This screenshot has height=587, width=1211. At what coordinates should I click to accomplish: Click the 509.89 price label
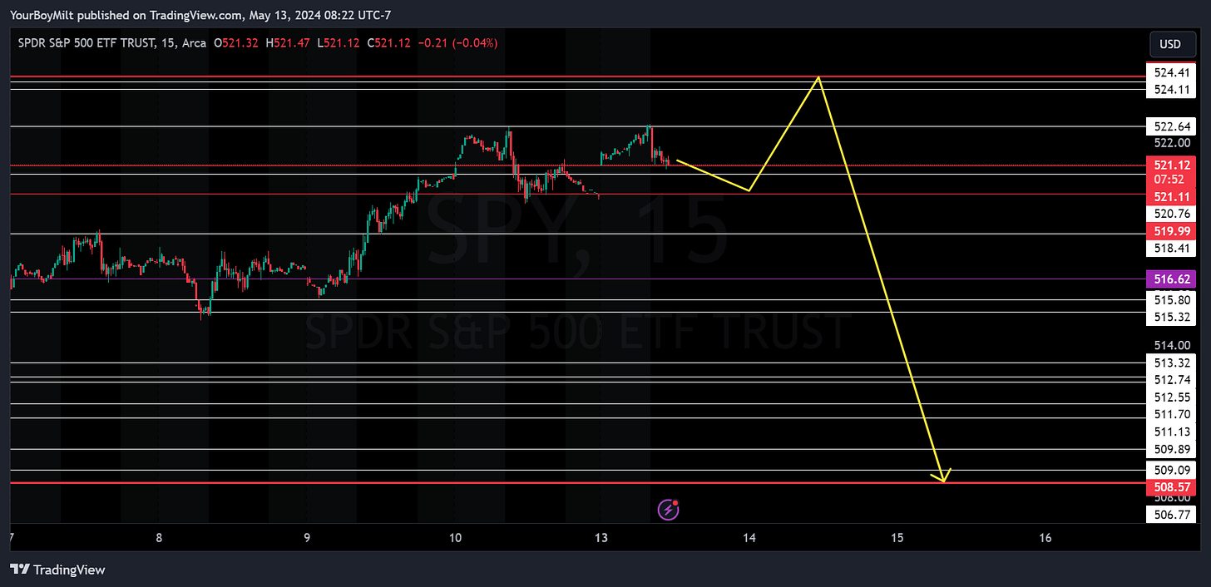click(x=1171, y=449)
